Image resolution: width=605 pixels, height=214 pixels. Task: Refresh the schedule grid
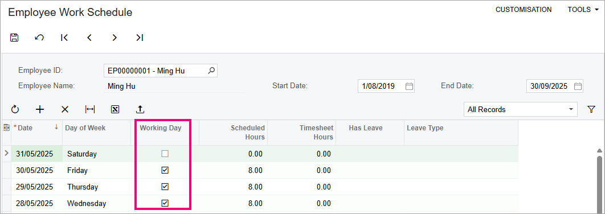pyautogui.click(x=15, y=109)
